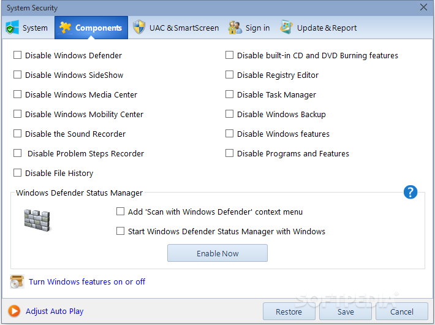The width and height of the screenshot is (435, 325).
Task: Click the UAC & SmartScreen shield icon
Action: click(x=139, y=27)
